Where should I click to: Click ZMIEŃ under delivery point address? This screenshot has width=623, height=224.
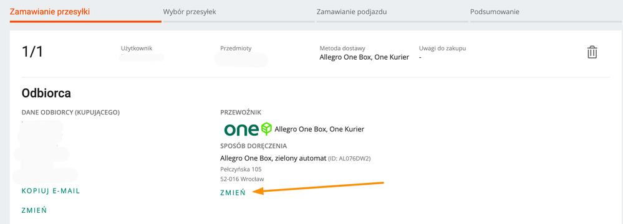pos(233,193)
